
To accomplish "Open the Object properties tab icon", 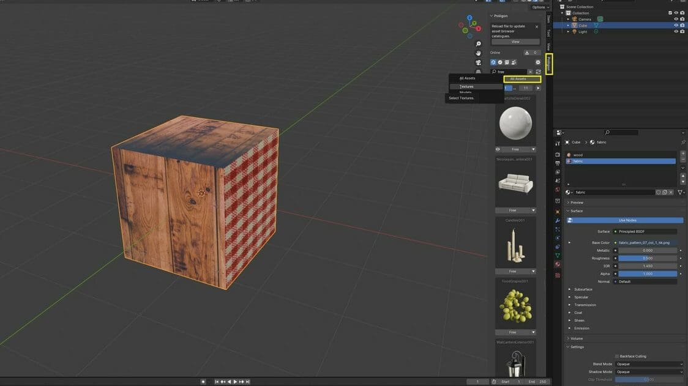I will click(x=558, y=212).
